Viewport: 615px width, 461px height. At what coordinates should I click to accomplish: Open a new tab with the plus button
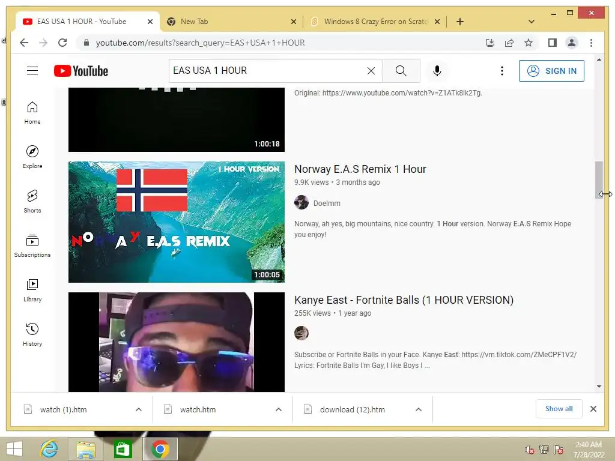[x=460, y=22]
